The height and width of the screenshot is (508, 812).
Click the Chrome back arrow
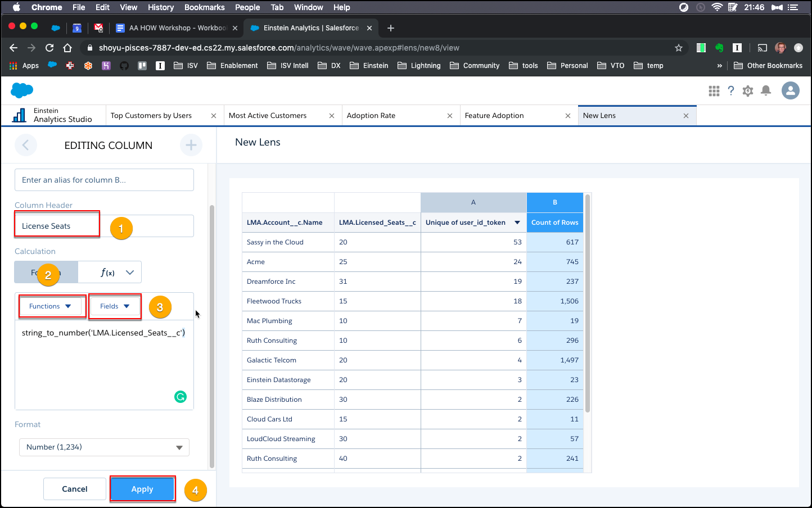click(13, 48)
